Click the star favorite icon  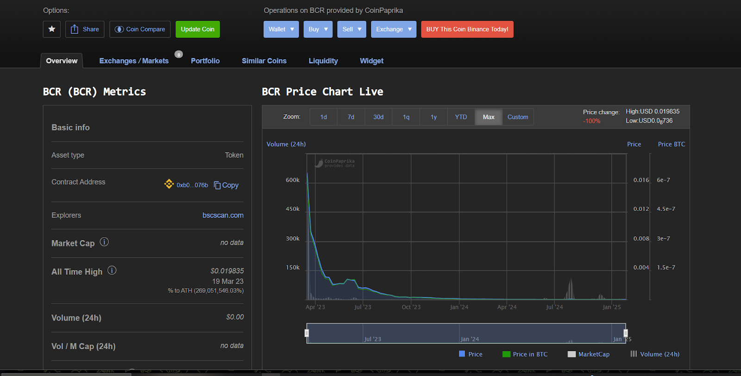click(52, 29)
